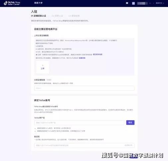This screenshot has height=161, width=168.
Task: Focus the 验证码 verification code field
Action: tap(84, 145)
